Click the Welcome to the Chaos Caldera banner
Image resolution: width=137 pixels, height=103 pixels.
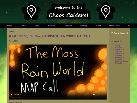point(68,11)
